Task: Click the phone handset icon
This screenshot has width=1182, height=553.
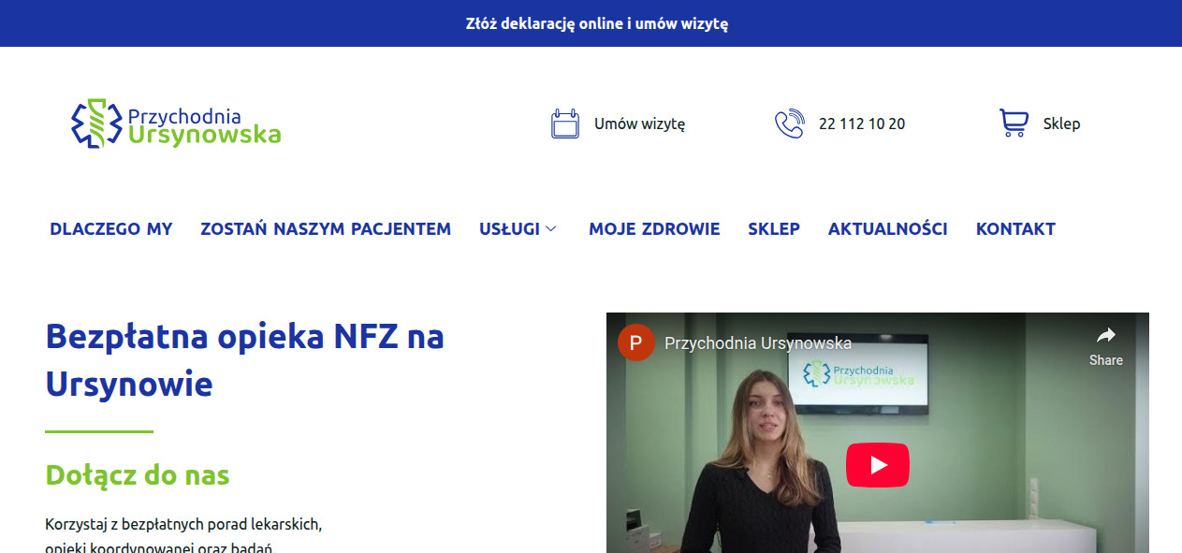Action: pyautogui.click(x=790, y=124)
